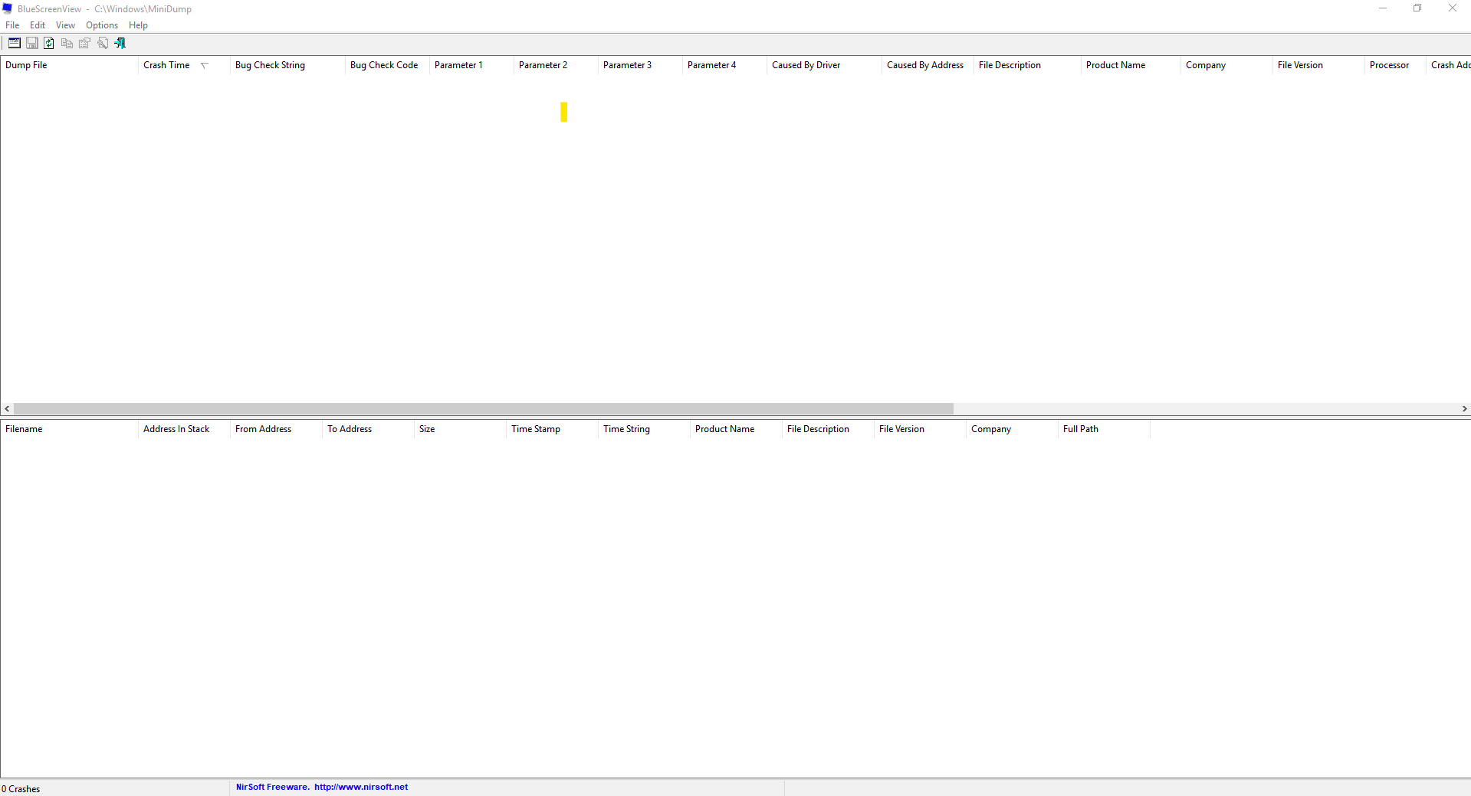
Task: Click Company header in lower drivers pane
Action: [x=1012, y=429]
